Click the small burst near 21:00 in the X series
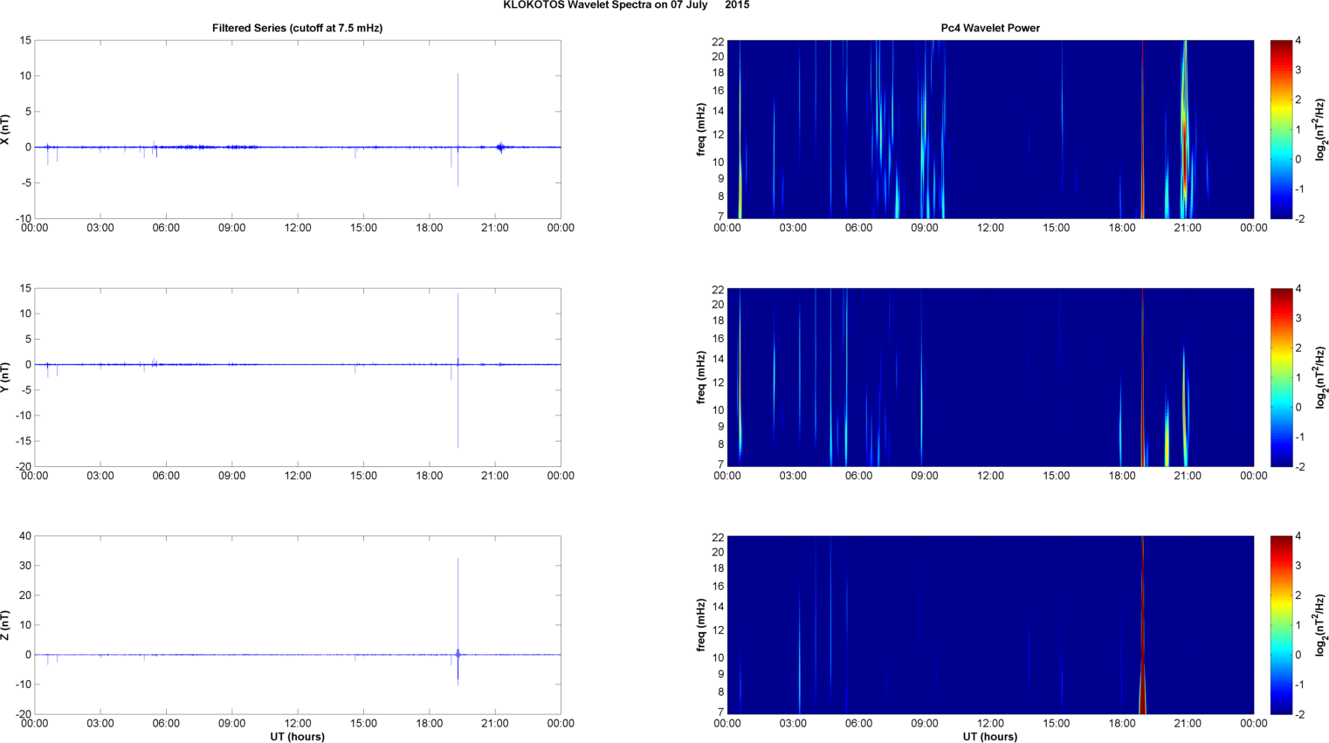Image resolution: width=1329 pixels, height=743 pixels. 500,147
